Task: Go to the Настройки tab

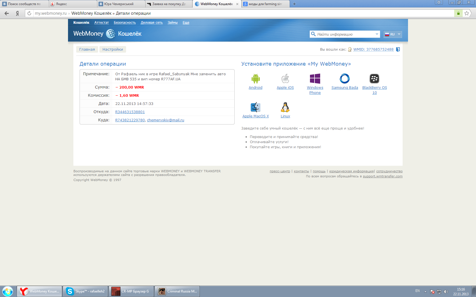Action: [113, 49]
